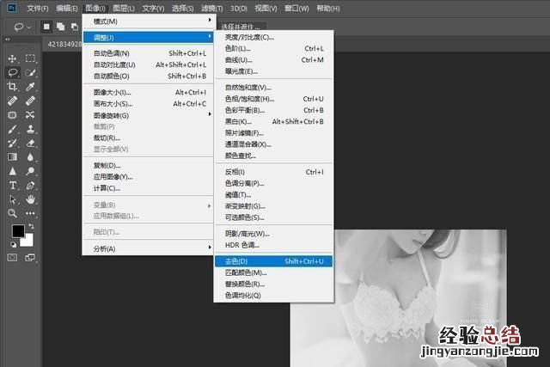Switch to the 421834928 document tab
550x367 pixels.
[x=64, y=44]
